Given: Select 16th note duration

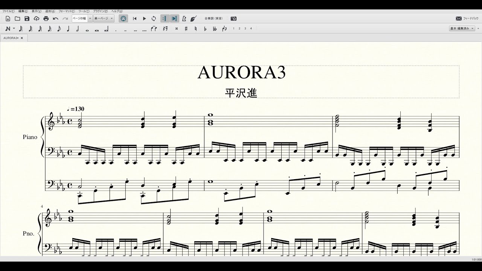Looking at the screenshot, I should [49, 29].
